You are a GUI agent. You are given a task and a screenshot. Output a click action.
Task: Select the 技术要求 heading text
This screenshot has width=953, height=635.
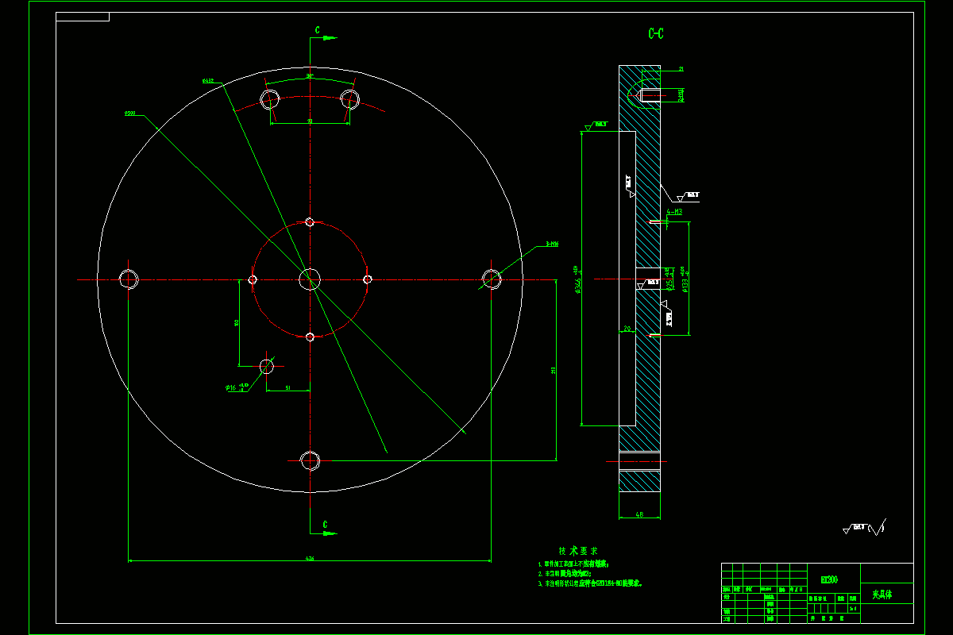(x=578, y=551)
